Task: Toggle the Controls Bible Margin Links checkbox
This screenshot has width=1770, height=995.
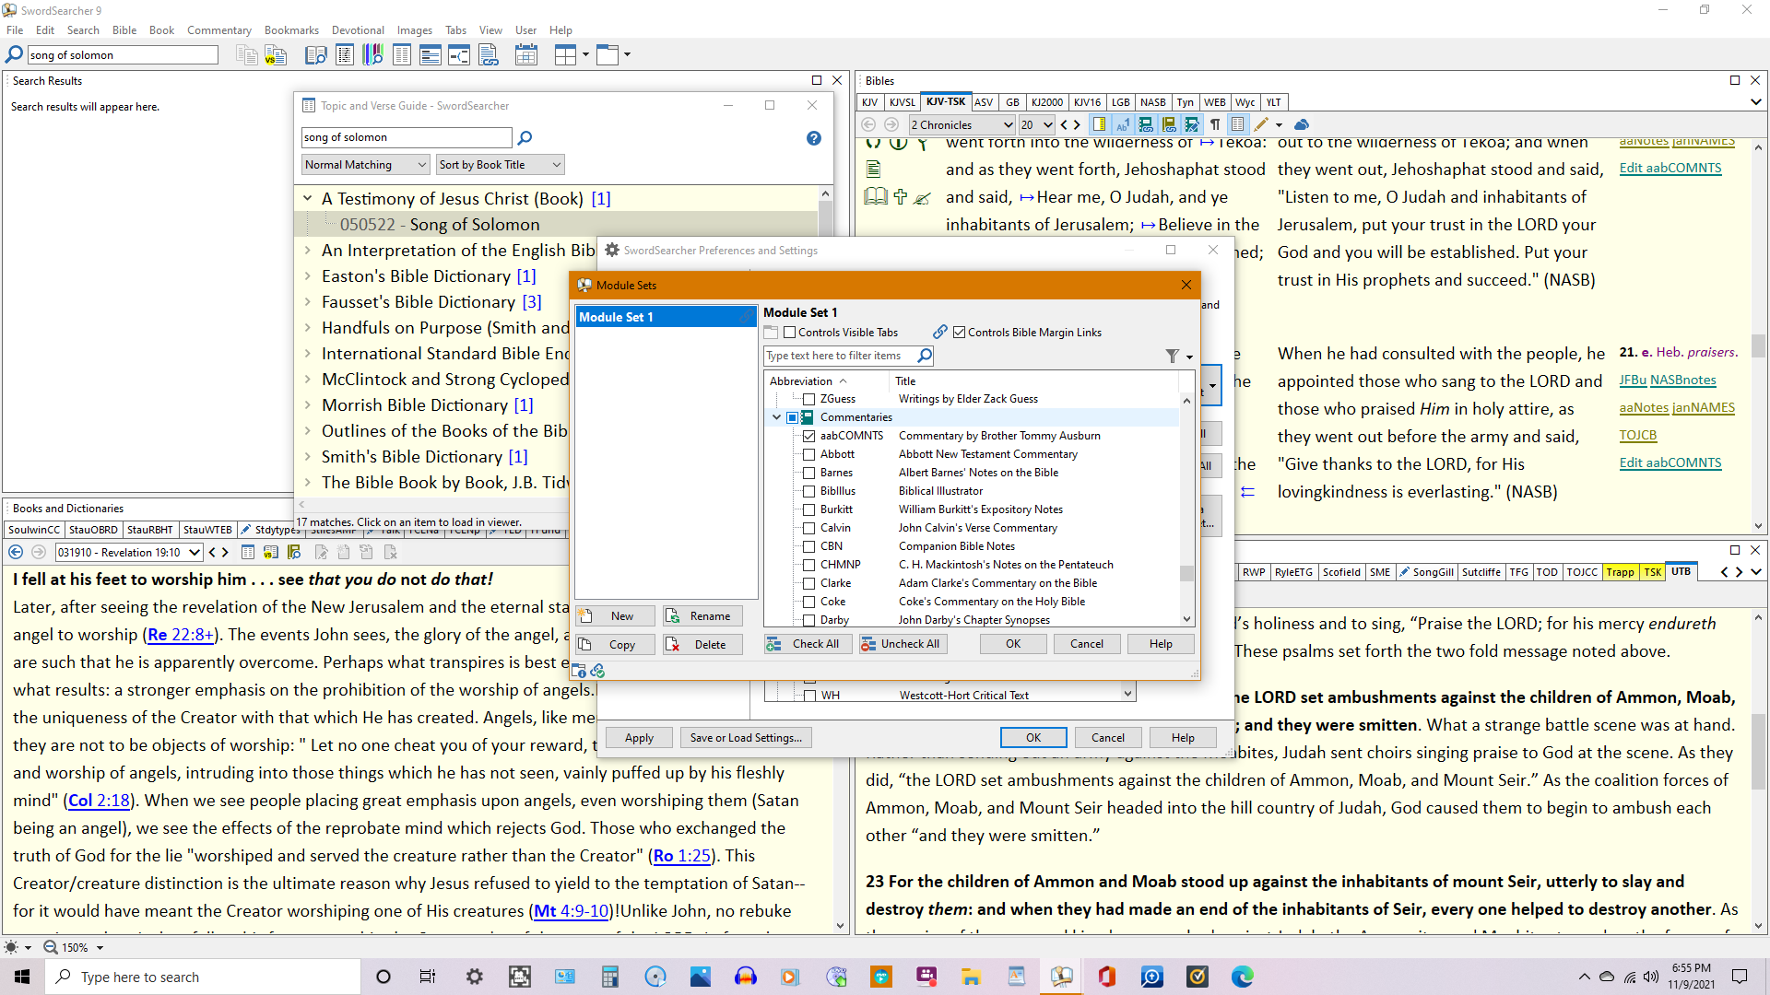Action: click(959, 333)
